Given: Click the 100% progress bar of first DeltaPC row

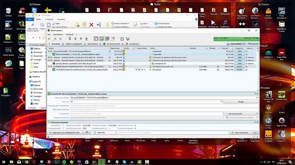Looking at the screenshot, I should tap(240, 51).
